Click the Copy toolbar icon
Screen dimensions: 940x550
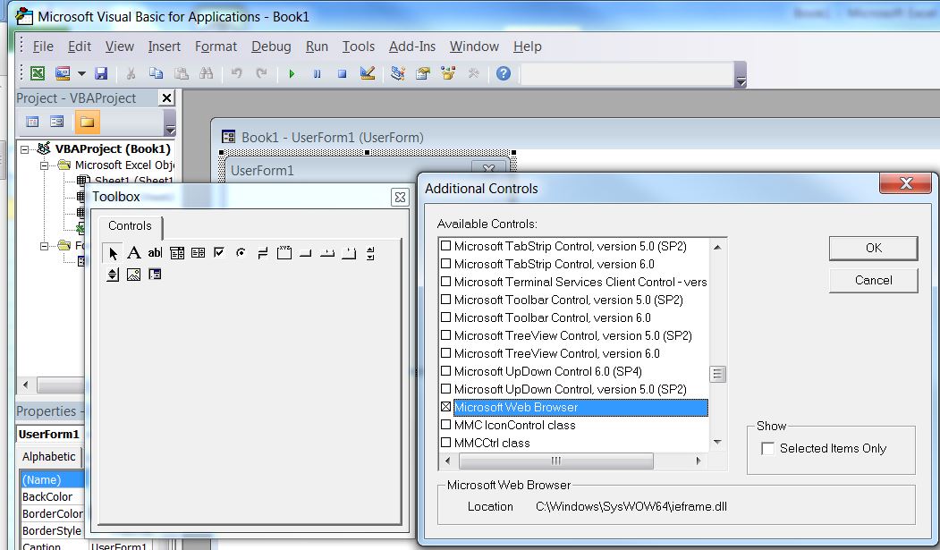click(156, 73)
